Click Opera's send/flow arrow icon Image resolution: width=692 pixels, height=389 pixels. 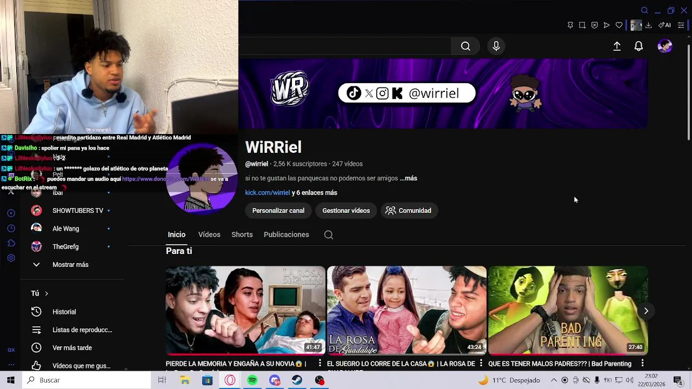point(607,25)
